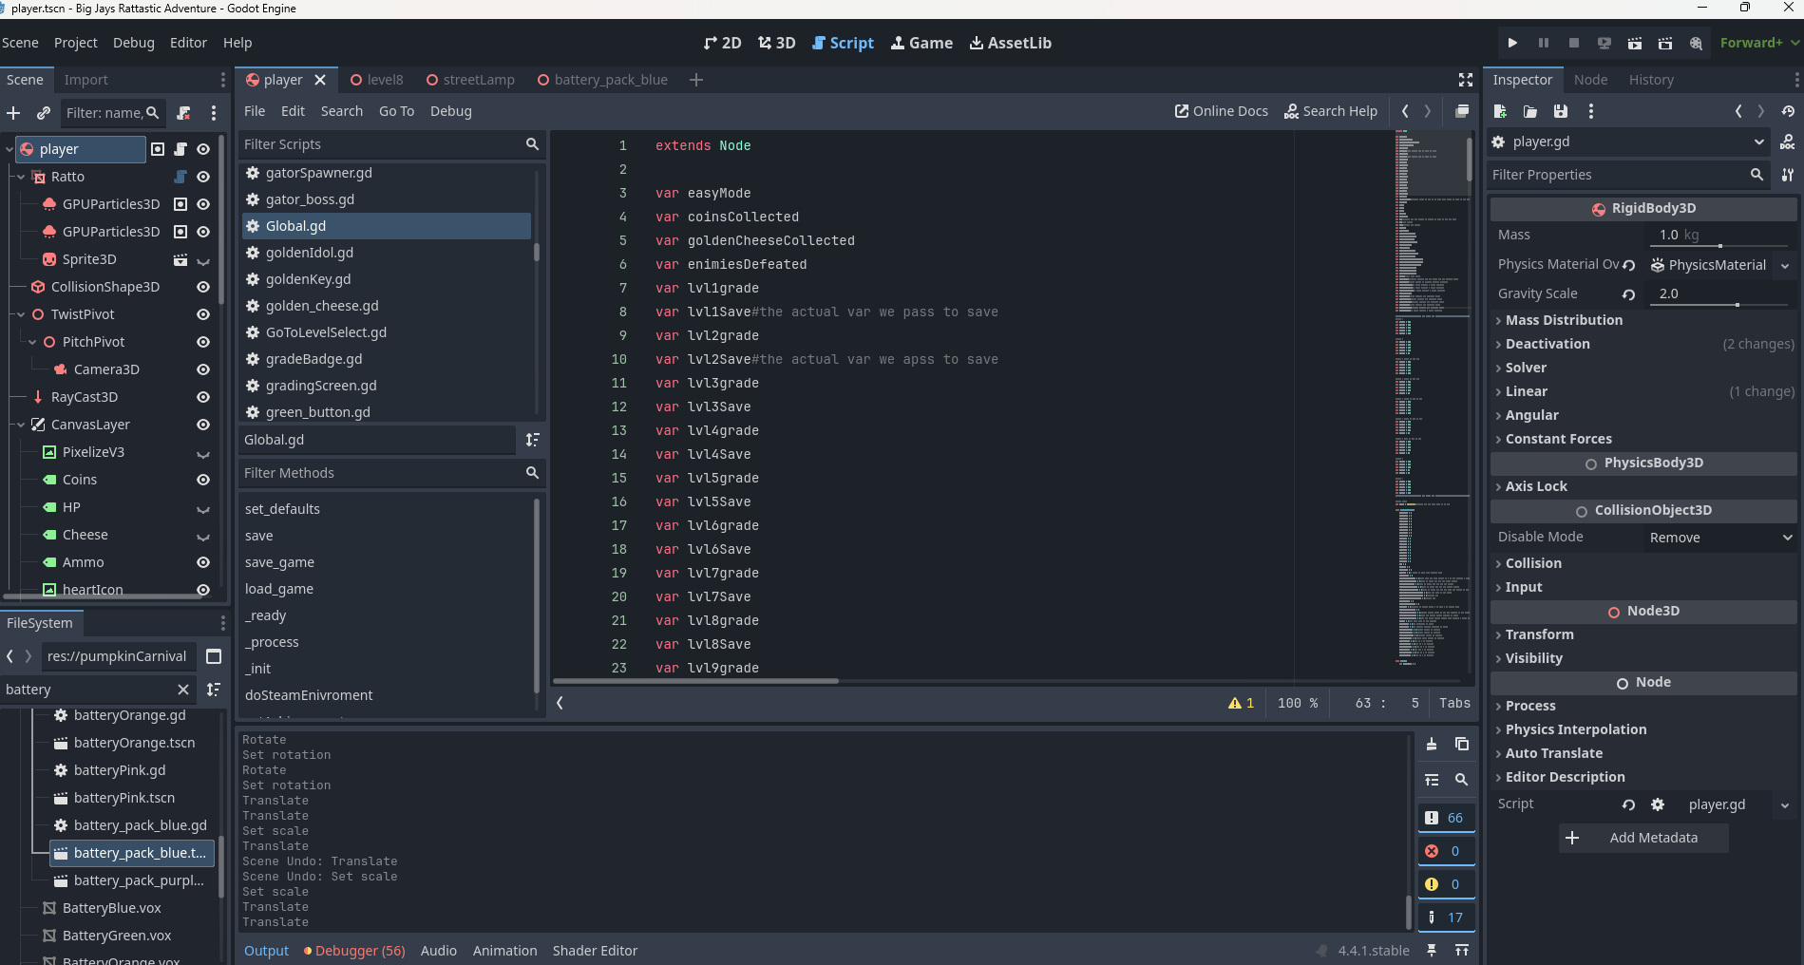Screen dimensions: 1804x965
Task: Sort the FileSystem files list
Action: (214, 690)
